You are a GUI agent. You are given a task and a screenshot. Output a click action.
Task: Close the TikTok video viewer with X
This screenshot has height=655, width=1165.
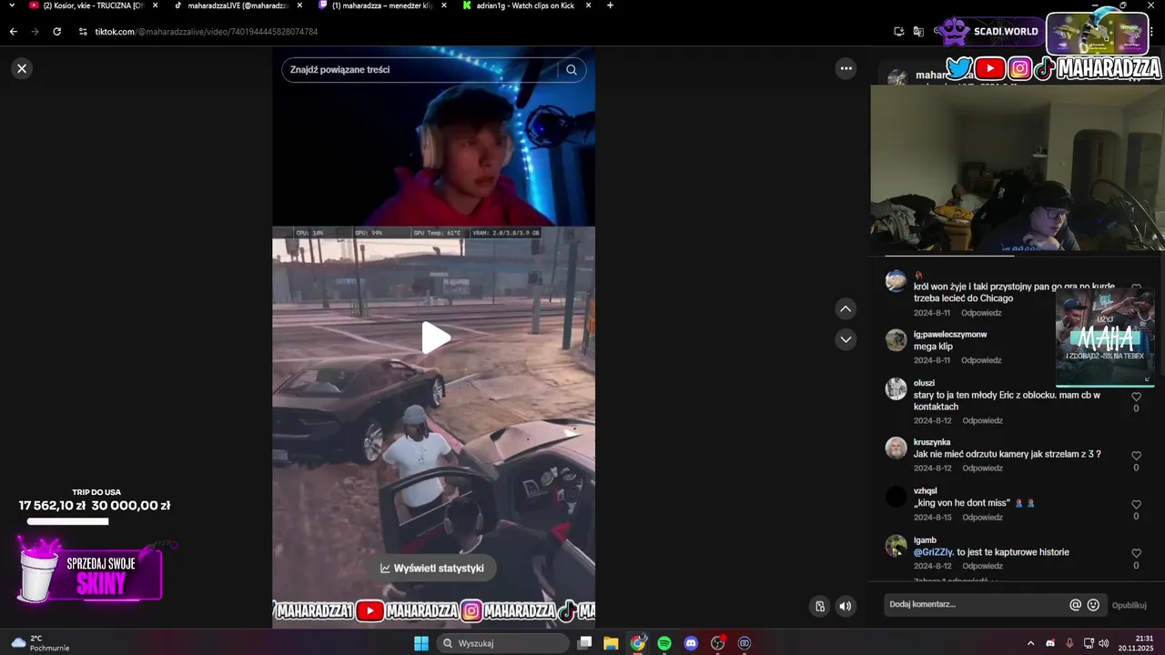(x=22, y=68)
